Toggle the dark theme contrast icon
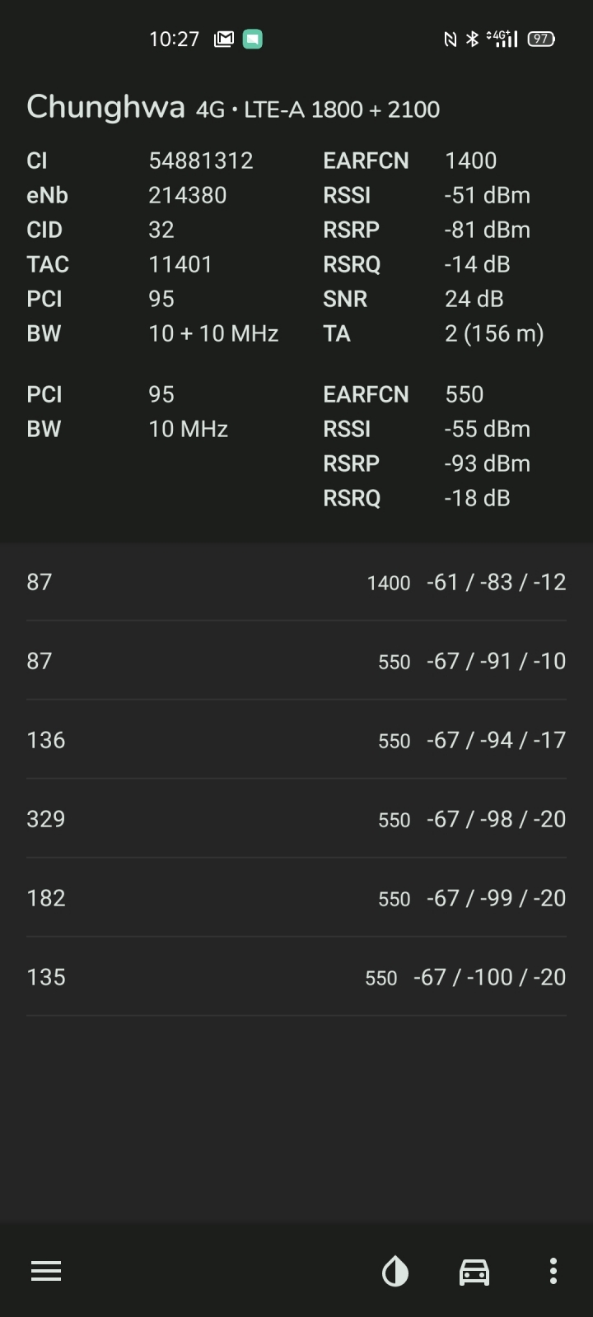Viewport: 593px width, 1317px height. coord(395,1271)
